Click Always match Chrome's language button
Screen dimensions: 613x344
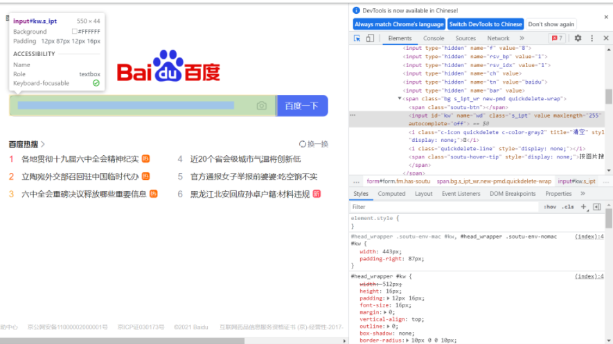coord(399,24)
